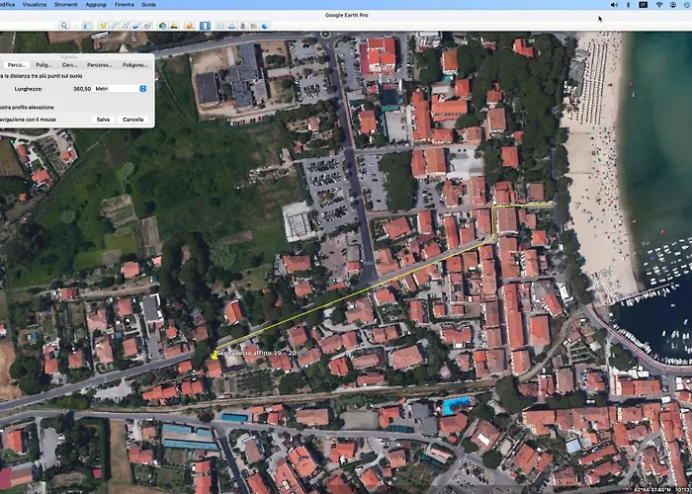
Task: Click the Lunghezza value field 360,50
Action: pyautogui.click(x=79, y=88)
